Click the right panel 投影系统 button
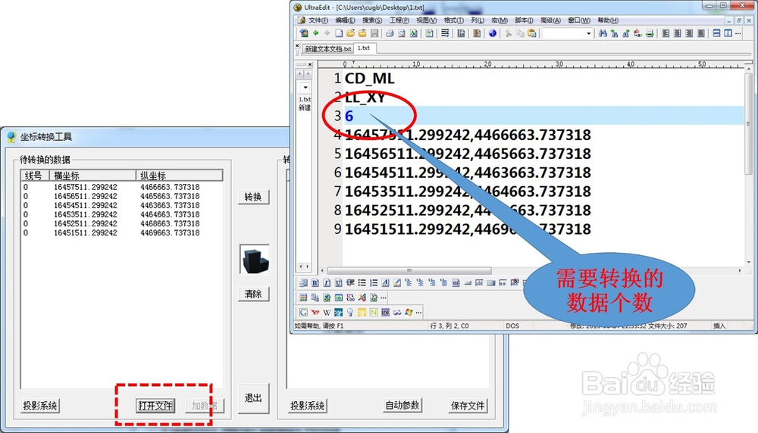This screenshot has height=433, width=758. coord(308,406)
